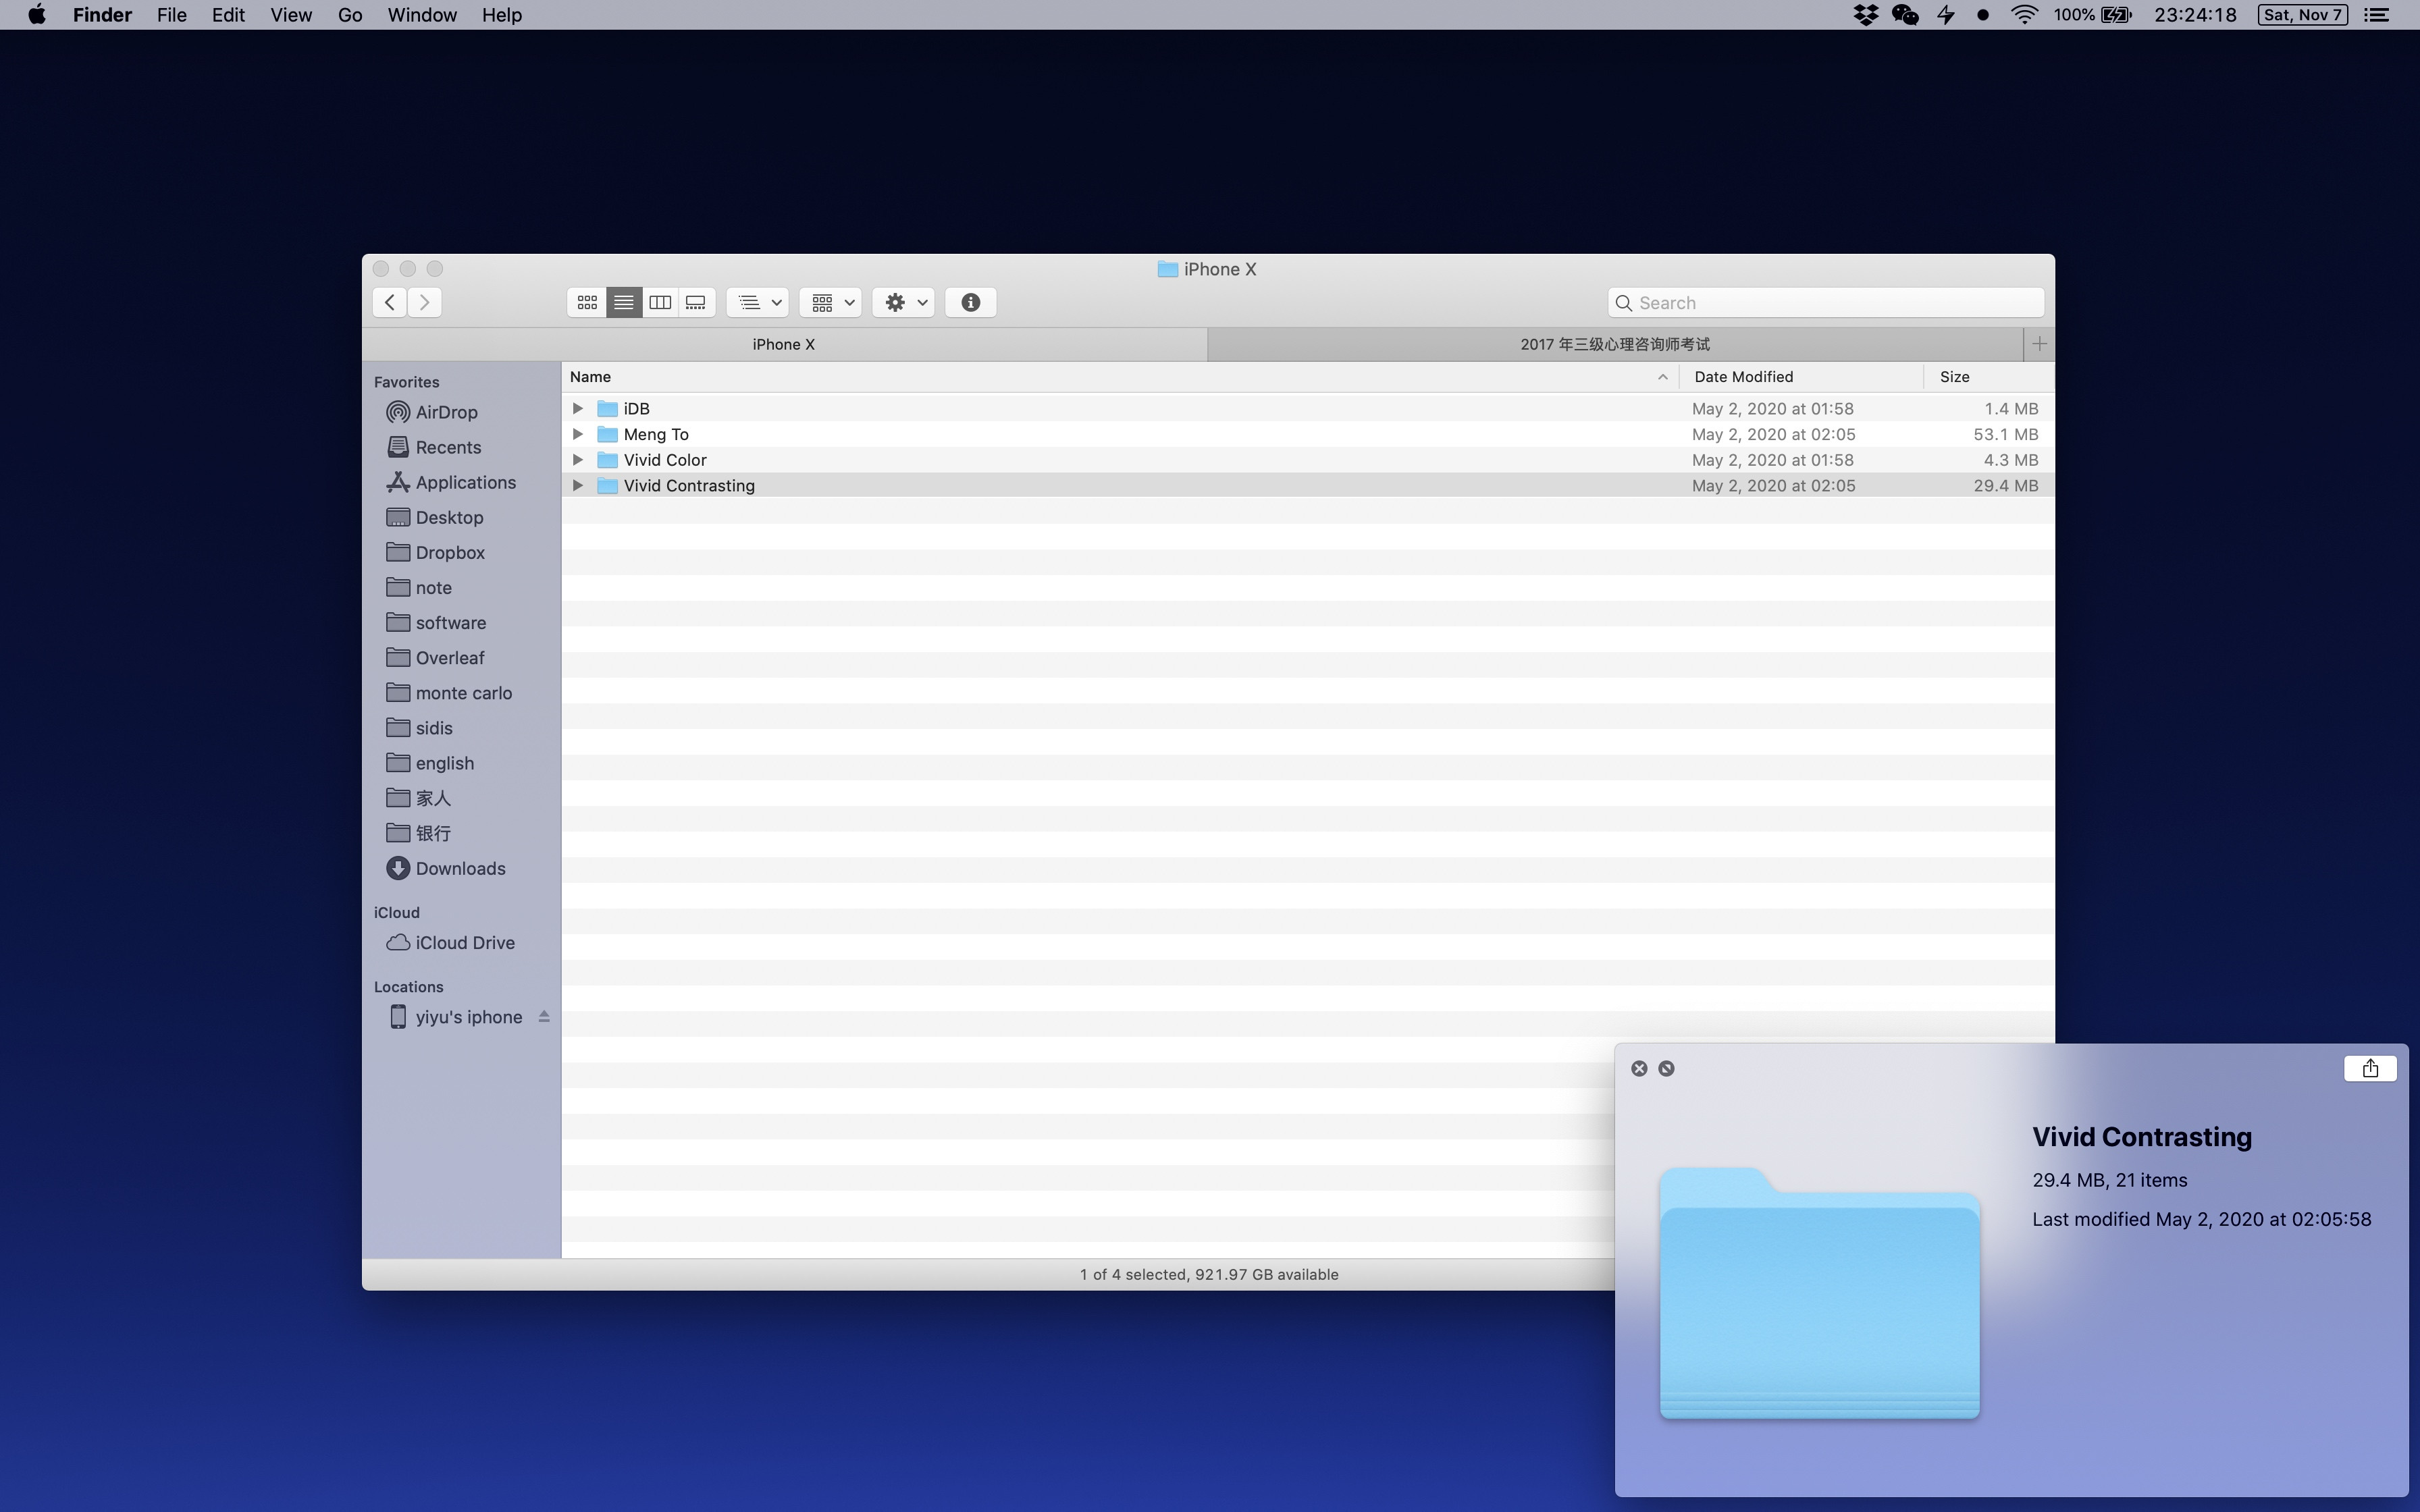Image resolution: width=2420 pixels, height=1512 pixels.
Task: Click the Dropbox menu bar icon
Action: [1865, 15]
